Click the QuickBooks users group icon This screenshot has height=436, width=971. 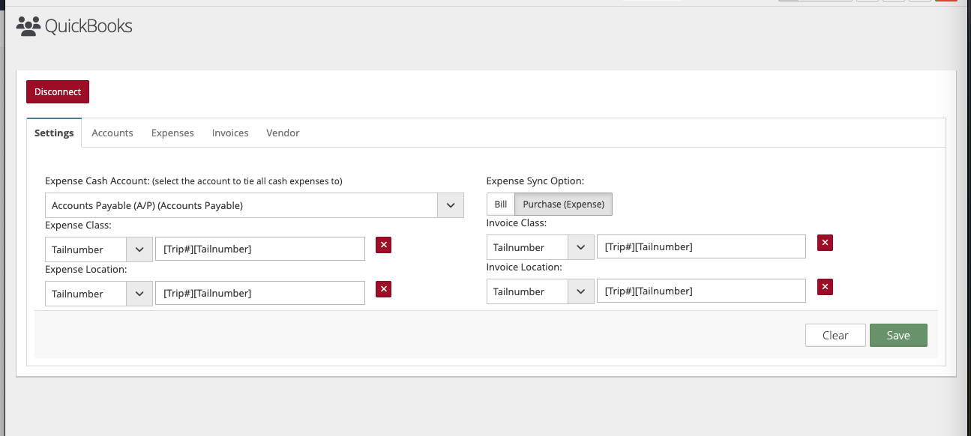[28, 26]
